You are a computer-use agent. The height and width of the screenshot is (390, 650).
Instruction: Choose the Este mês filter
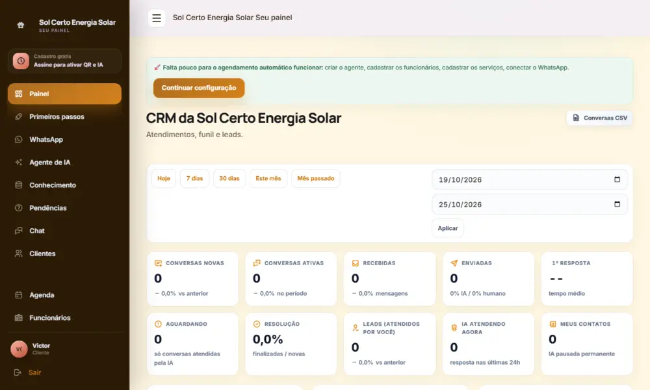tap(268, 178)
